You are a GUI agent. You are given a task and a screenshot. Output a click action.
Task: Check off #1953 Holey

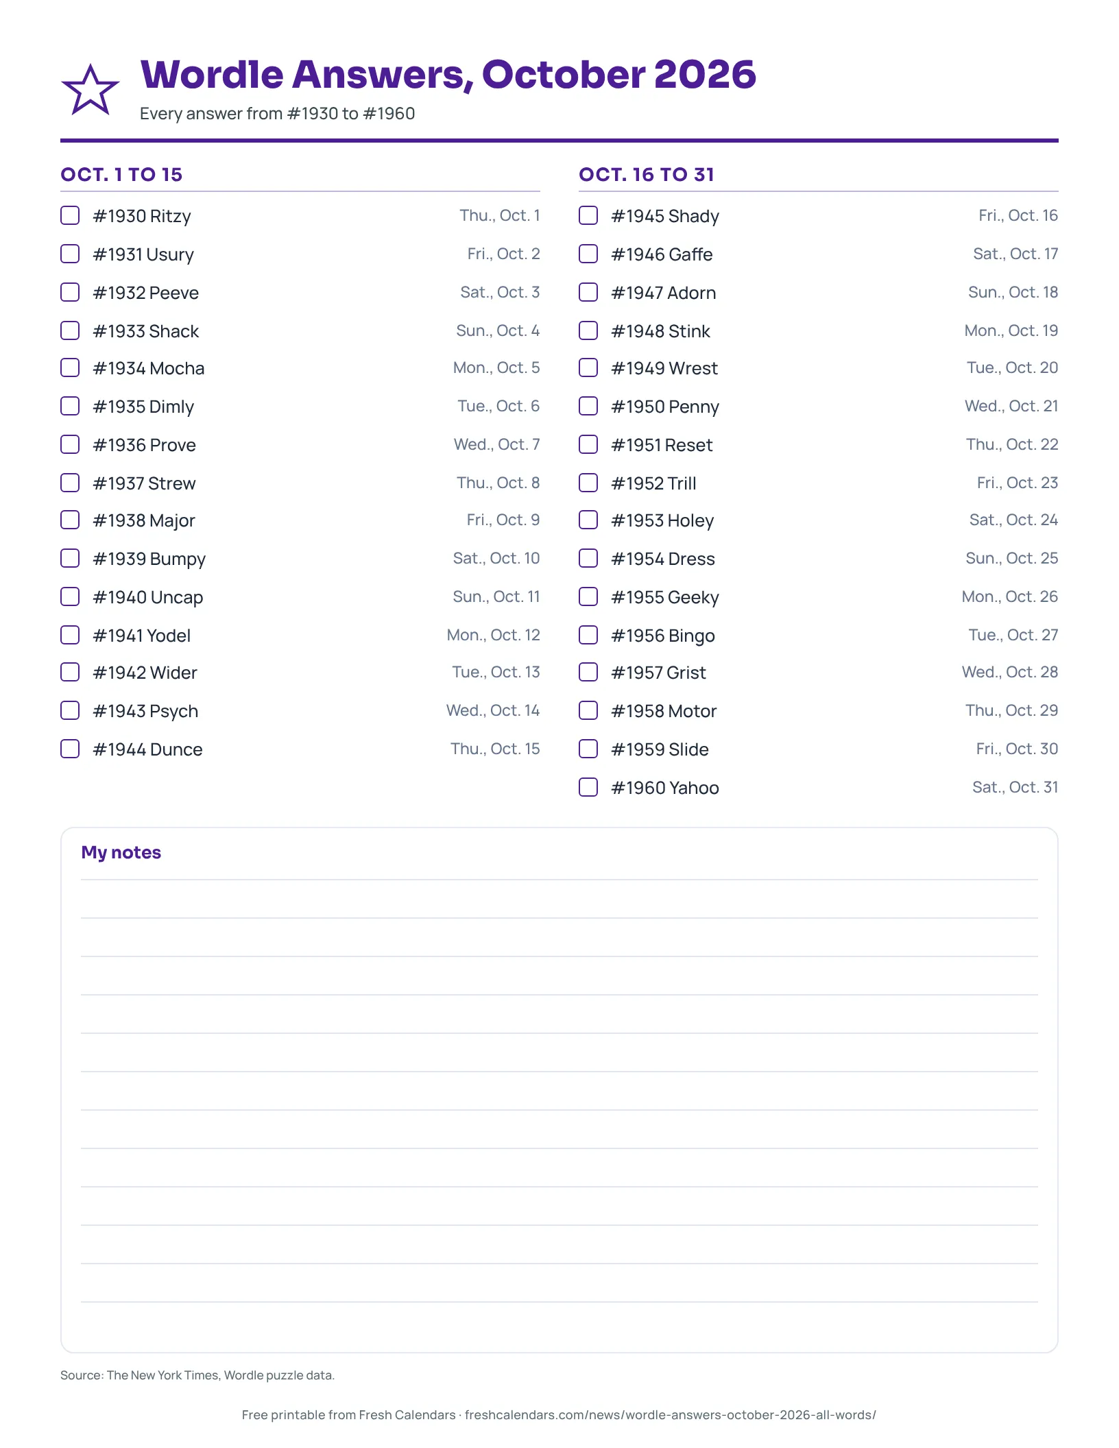588,520
